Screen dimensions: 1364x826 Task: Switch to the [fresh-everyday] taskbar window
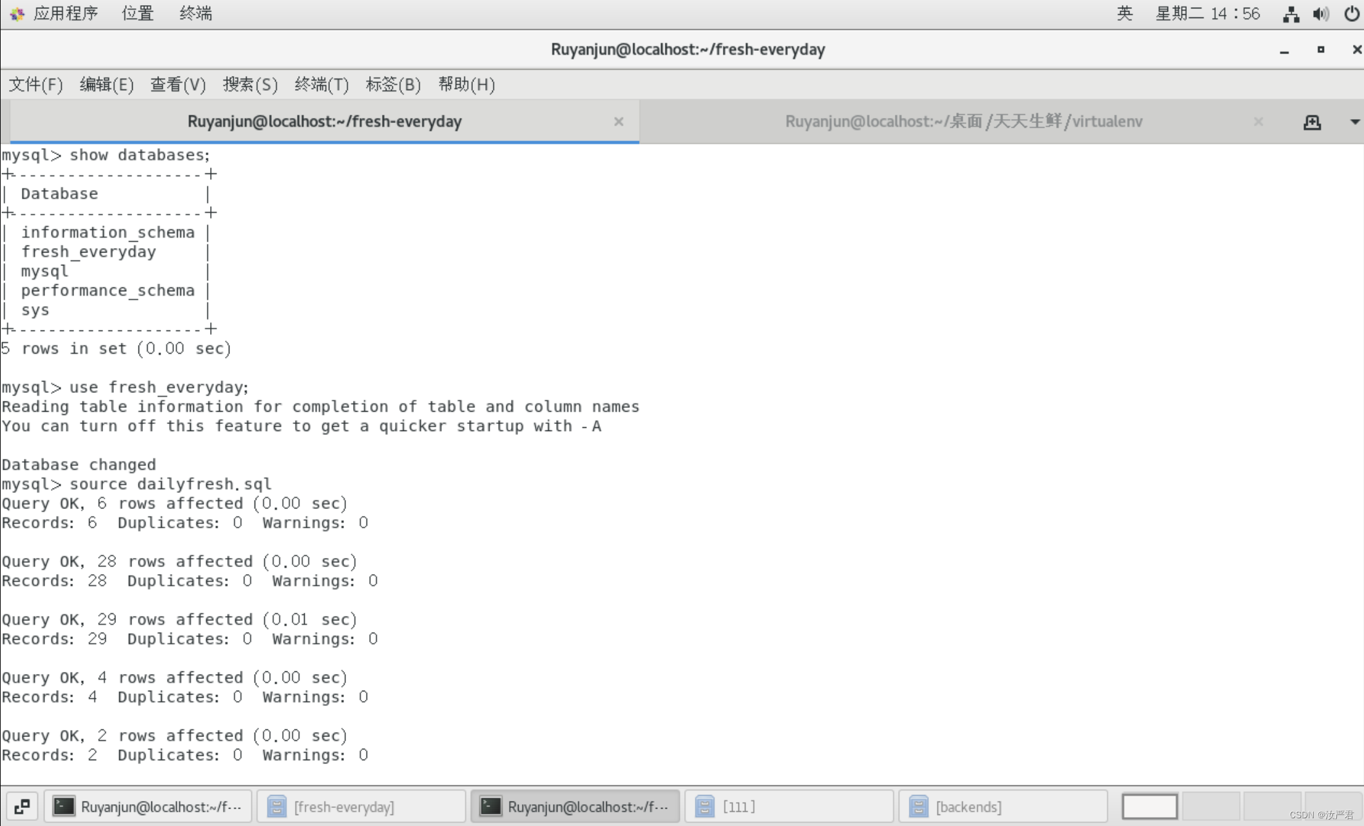pos(361,807)
